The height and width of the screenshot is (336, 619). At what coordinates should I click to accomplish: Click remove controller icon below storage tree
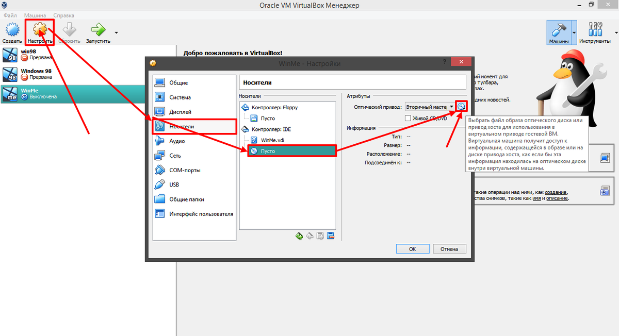pyautogui.click(x=310, y=236)
